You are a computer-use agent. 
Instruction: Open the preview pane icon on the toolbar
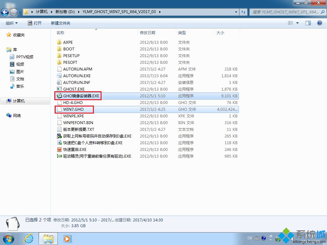click(308, 23)
